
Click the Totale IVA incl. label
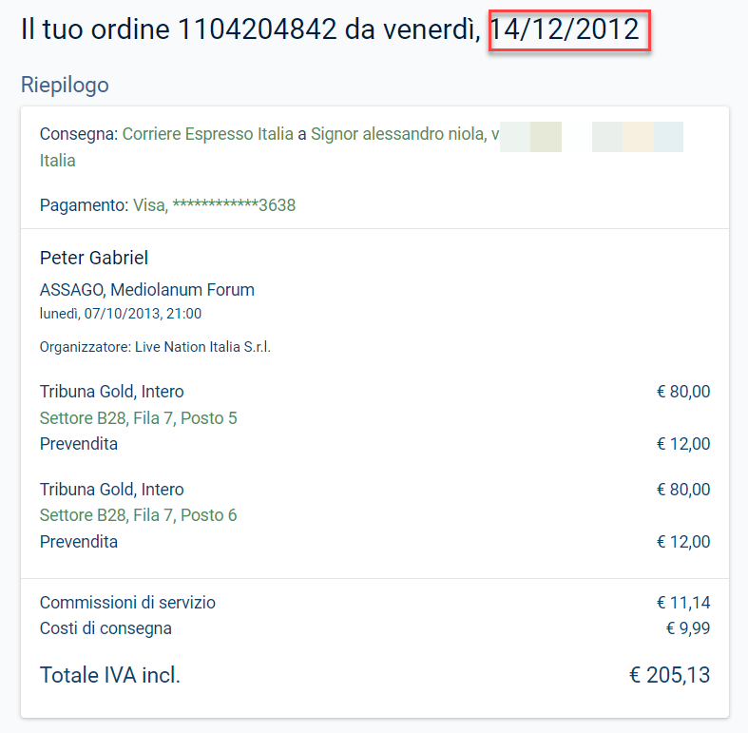(110, 675)
